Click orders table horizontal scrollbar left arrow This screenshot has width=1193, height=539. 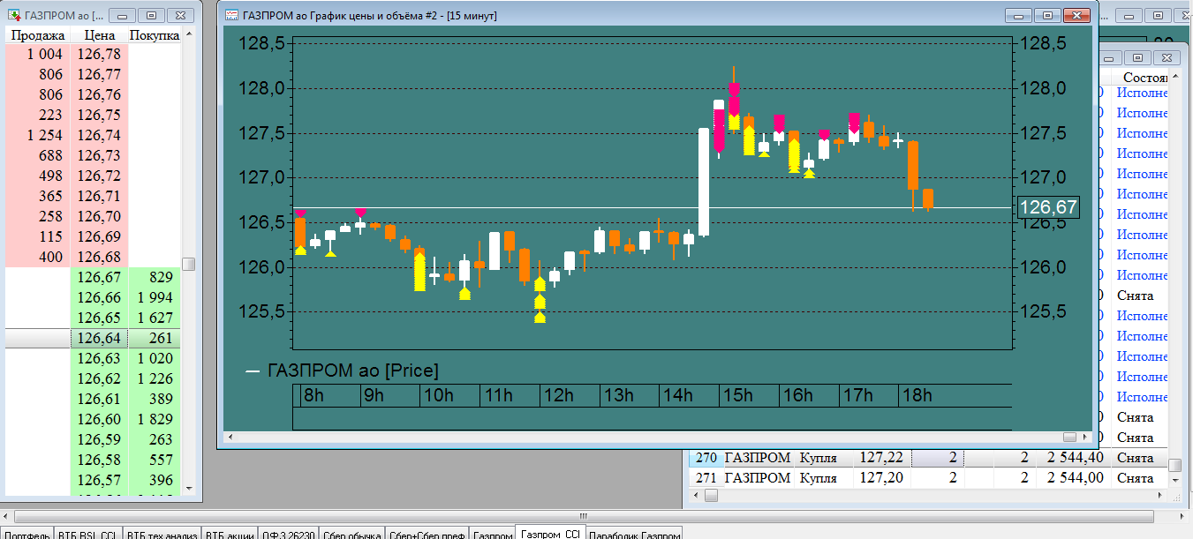(696, 496)
